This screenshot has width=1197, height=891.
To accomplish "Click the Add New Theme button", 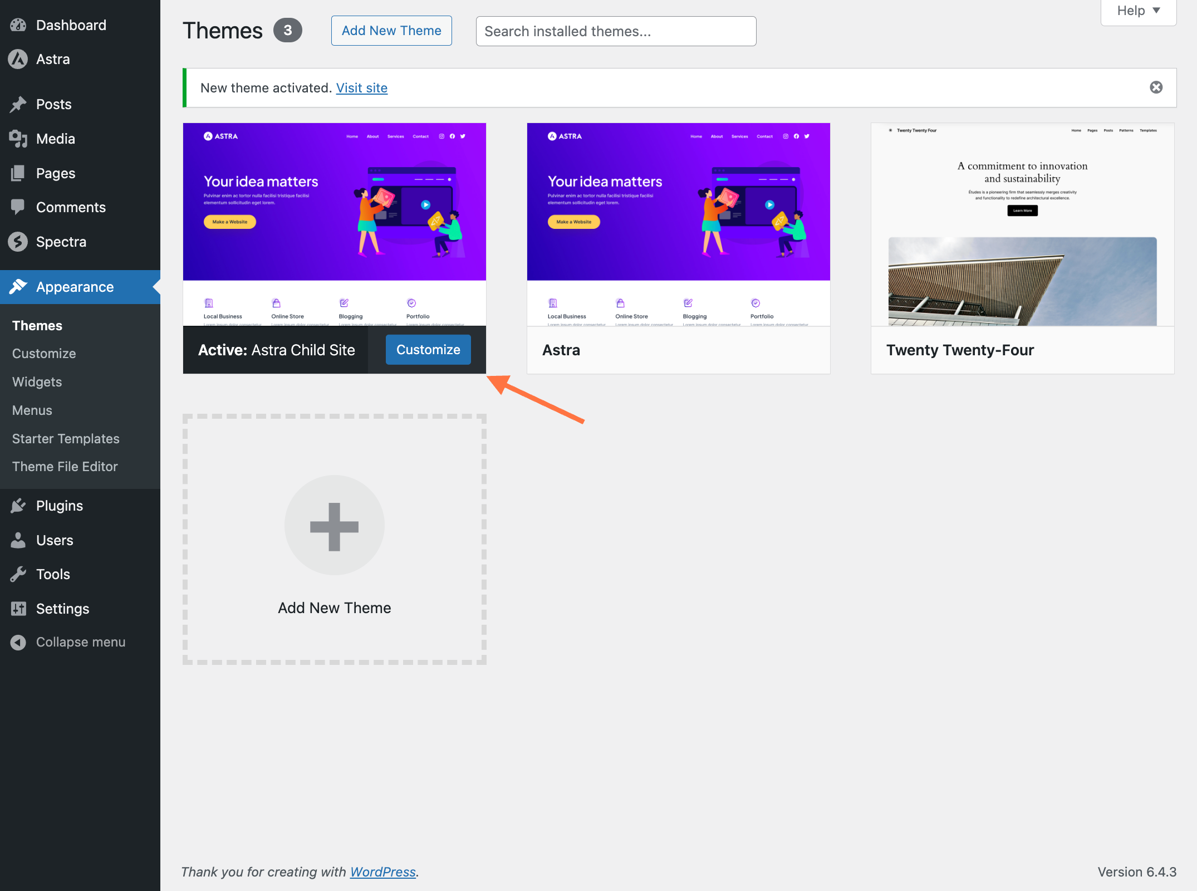I will (391, 31).
